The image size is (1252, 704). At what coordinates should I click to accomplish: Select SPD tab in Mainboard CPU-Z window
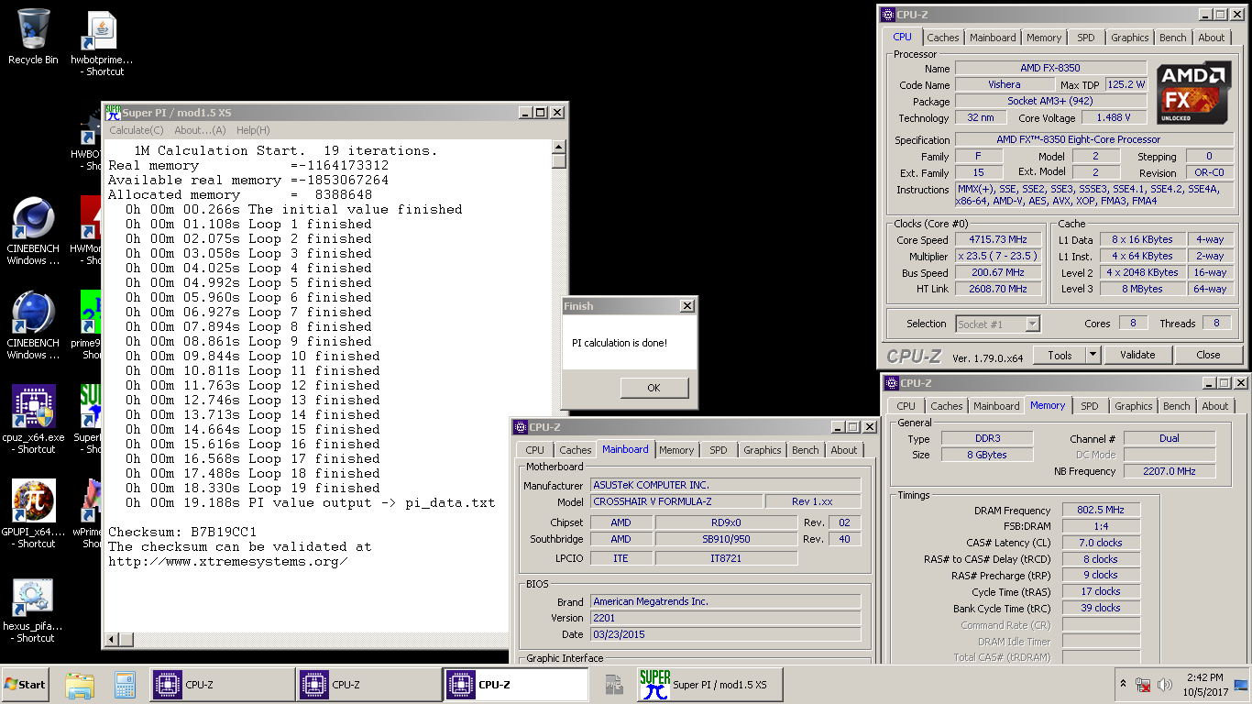point(719,450)
